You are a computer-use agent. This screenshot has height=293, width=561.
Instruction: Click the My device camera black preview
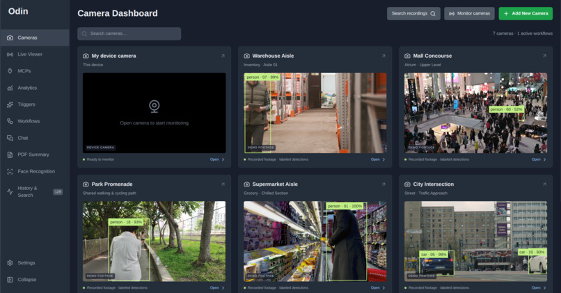[155, 113]
